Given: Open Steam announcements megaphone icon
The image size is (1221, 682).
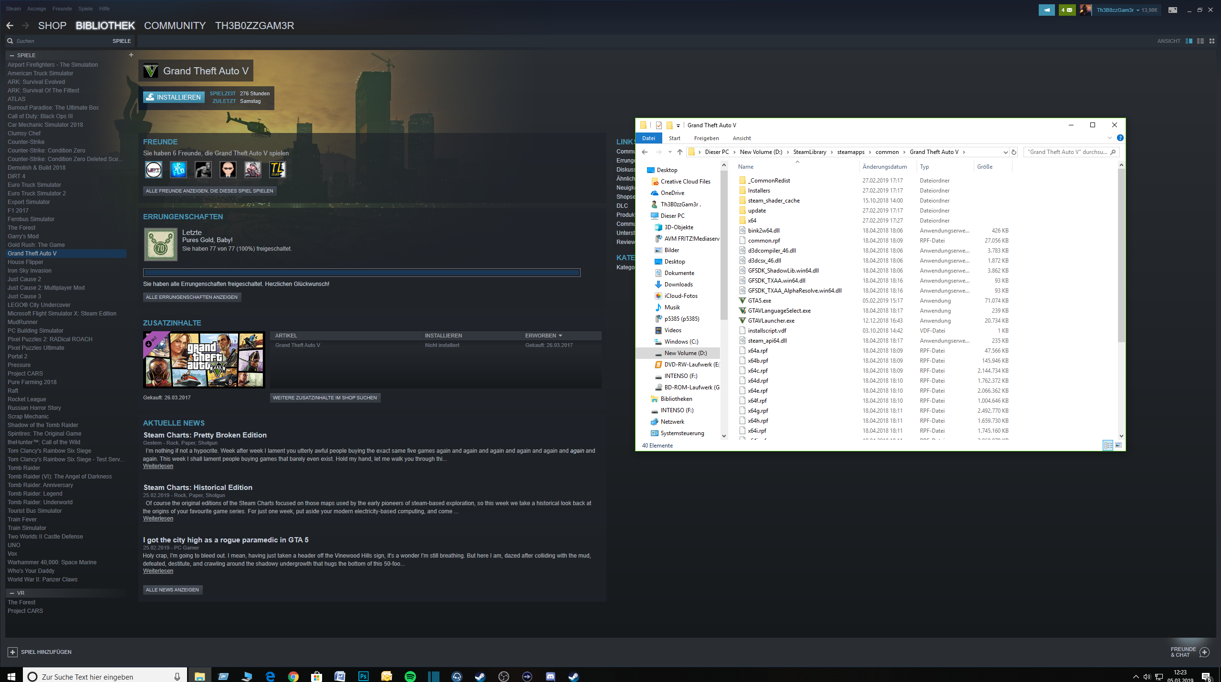Looking at the screenshot, I should [x=1046, y=10].
